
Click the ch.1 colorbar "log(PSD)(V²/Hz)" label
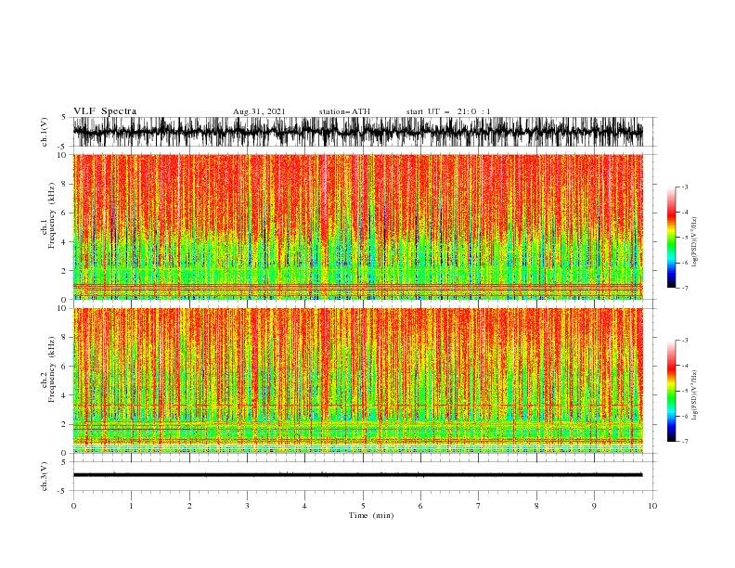point(695,242)
